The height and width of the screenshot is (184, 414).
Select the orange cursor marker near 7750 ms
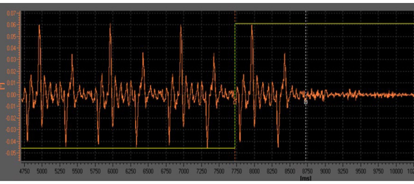235,102
